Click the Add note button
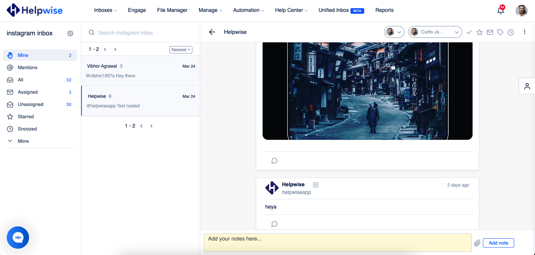Image resolution: width=535 pixels, height=255 pixels. [498, 243]
